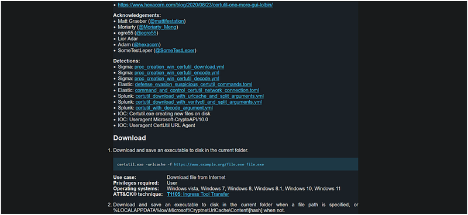Click the Windows vista to Windows 11 list text

(254, 189)
